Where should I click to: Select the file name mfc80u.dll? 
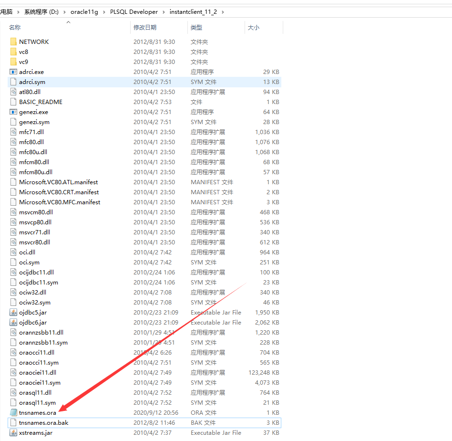pyautogui.click(x=33, y=152)
